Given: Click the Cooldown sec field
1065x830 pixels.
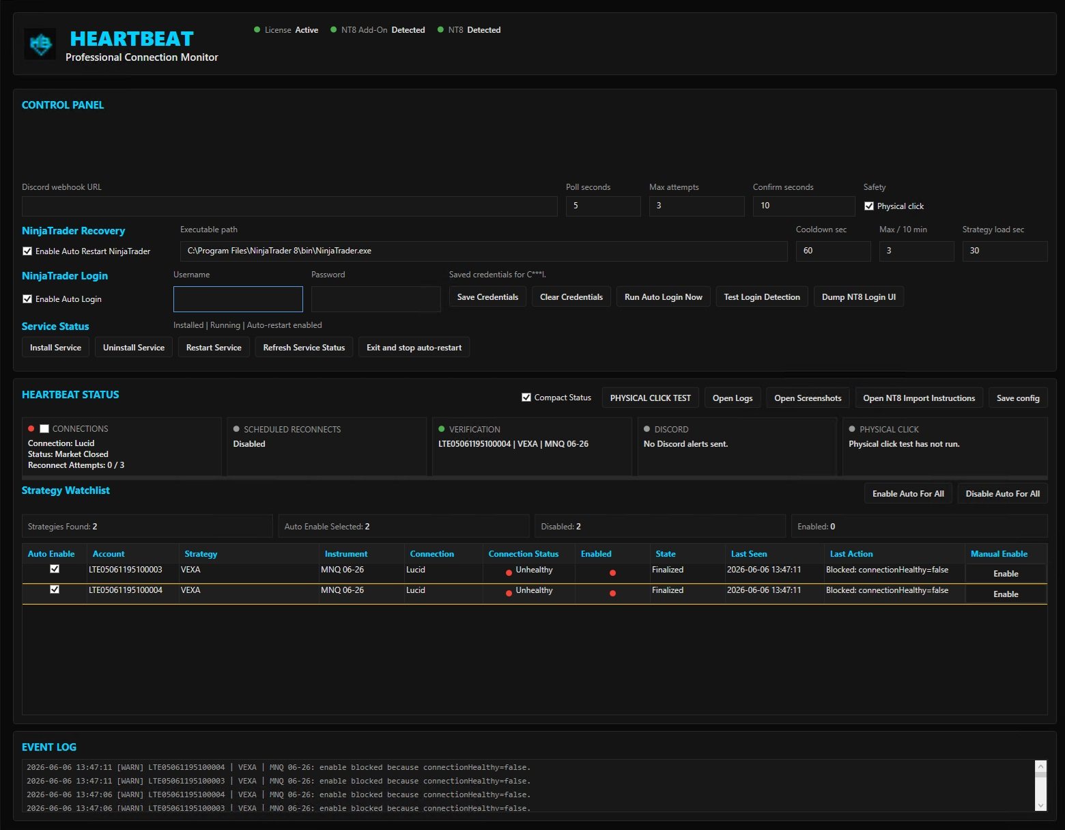Looking at the screenshot, I should click(x=833, y=251).
